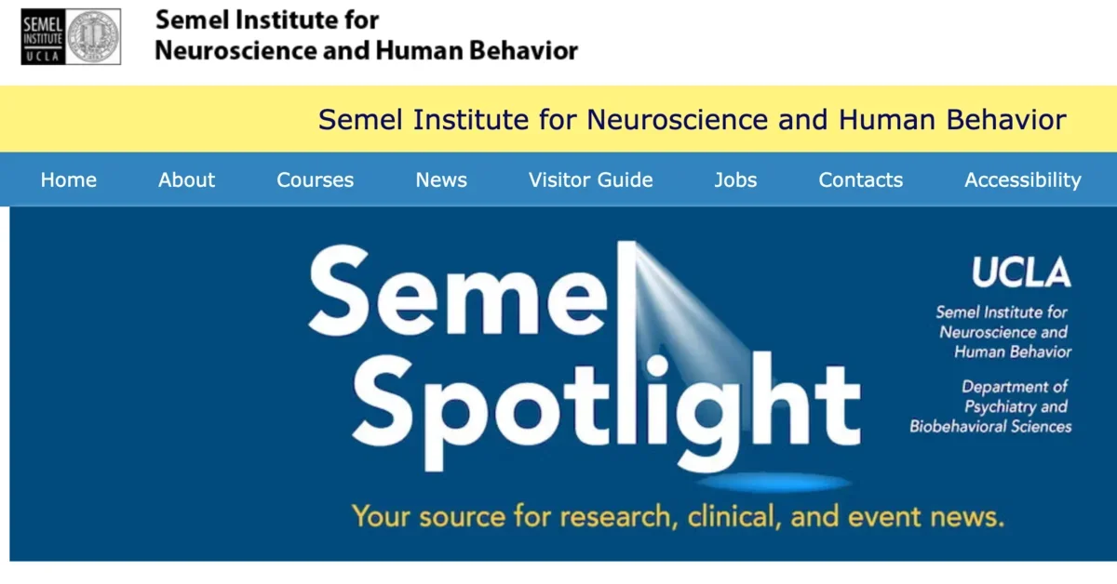Viewport: 1117px width, 584px height.
Task: Open the Contacts page
Action: point(861,180)
